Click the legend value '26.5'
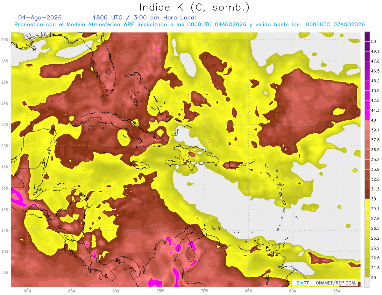Viewport: 382px width, 295px height. click(x=376, y=228)
